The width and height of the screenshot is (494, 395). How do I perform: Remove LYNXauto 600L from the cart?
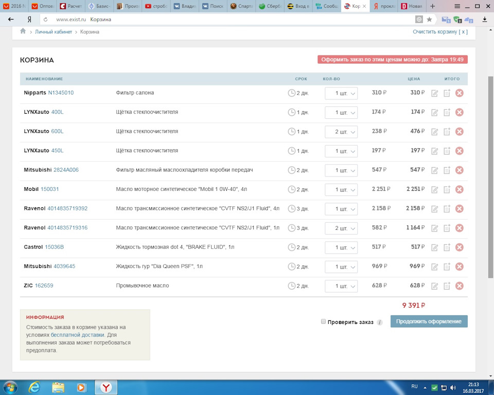[460, 131]
